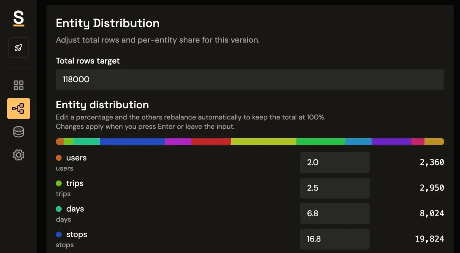This screenshot has width=460, height=253.
Task: Click the users percentage input showing 2.0
Action: pos(335,162)
